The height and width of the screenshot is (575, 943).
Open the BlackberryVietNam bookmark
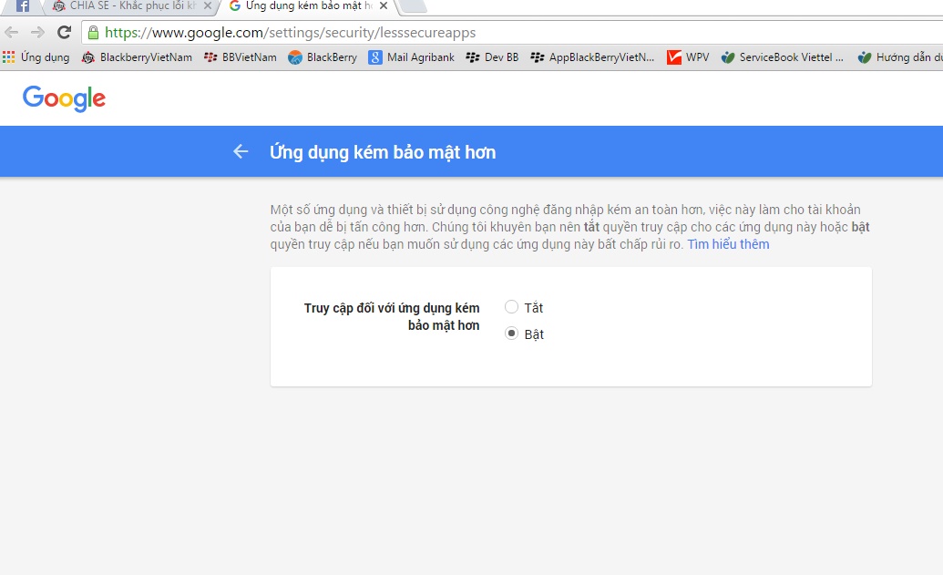[137, 57]
